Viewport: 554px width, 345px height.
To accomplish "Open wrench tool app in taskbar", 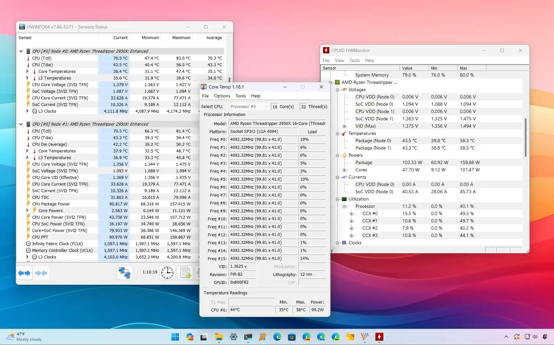I will click(263, 337).
